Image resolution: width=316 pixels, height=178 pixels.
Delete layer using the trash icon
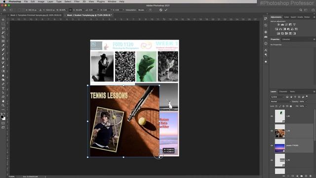pos(311,176)
